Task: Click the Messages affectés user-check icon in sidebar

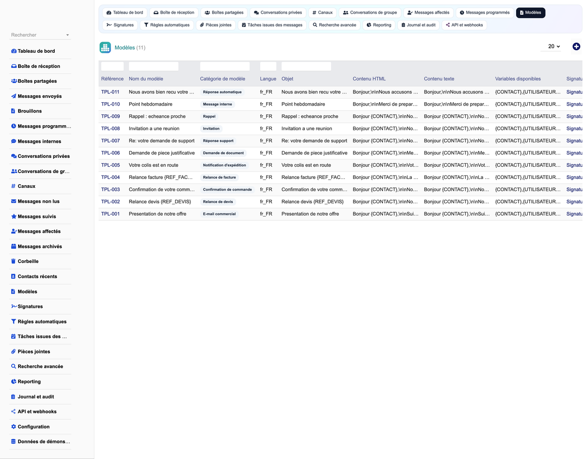Action: click(x=14, y=231)
